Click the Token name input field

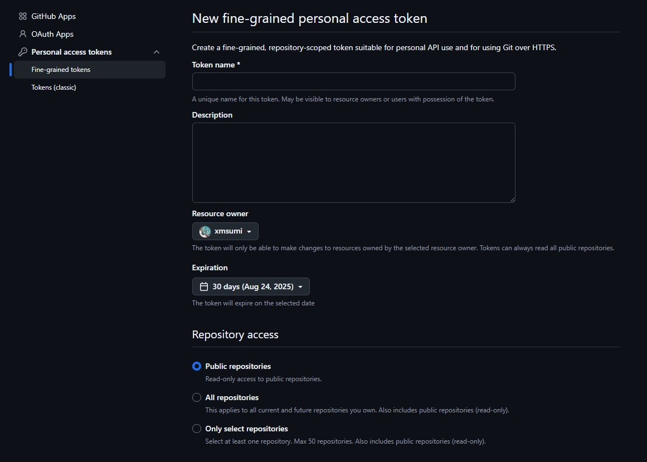[x=354, y=81]
